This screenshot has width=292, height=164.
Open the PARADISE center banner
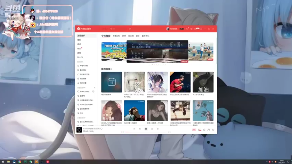point(157,51)
